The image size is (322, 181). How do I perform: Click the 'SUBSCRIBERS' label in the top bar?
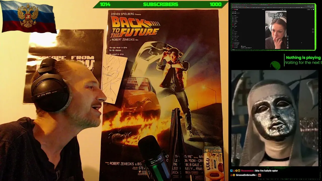(x=160, y=4)
